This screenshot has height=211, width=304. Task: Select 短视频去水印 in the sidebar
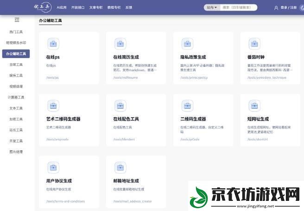(16, 43)
